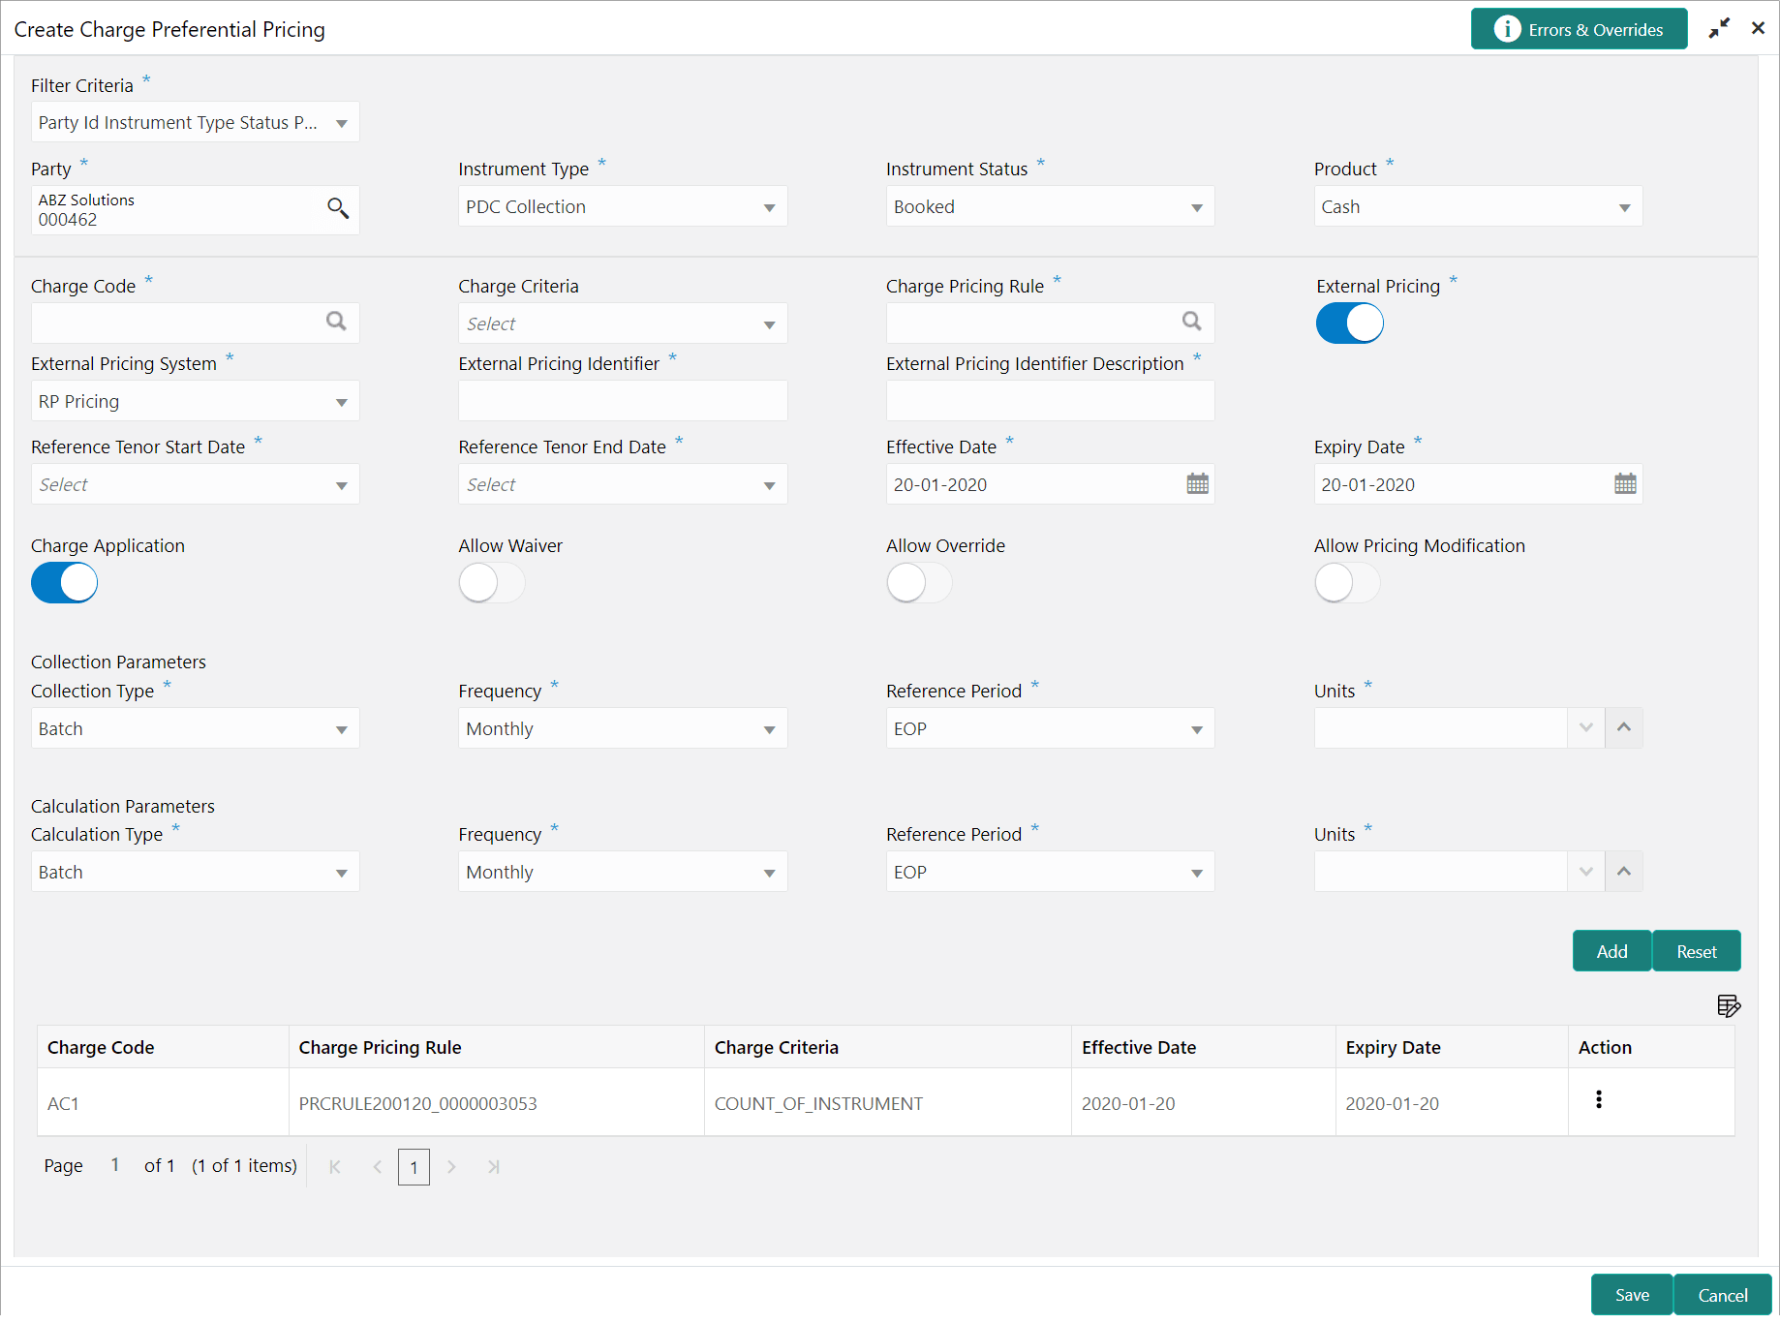Click the table edit columns icon
Screen dimensions: 1780x1324
tap(1729, 1006)
